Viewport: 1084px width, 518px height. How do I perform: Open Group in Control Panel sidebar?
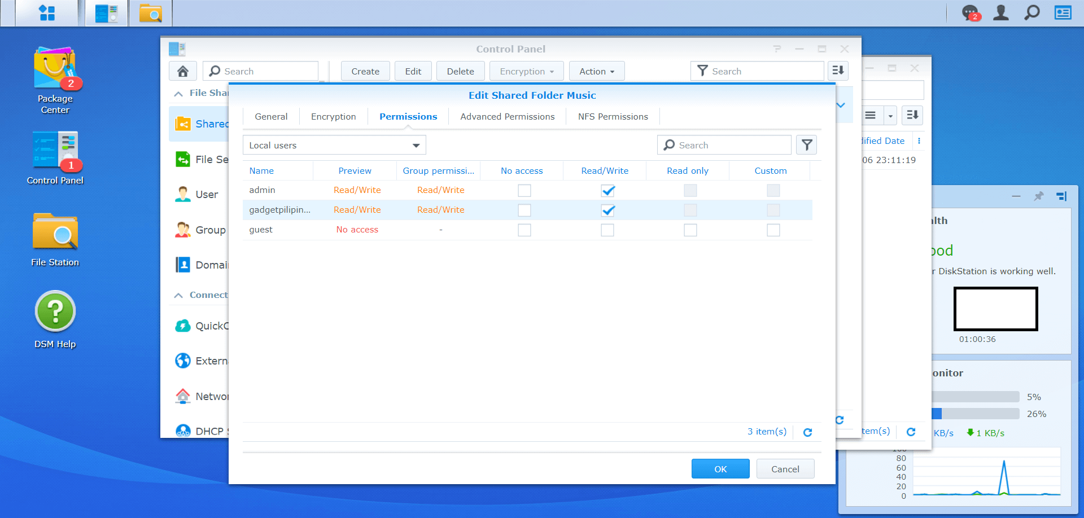[x=201, y=230]
